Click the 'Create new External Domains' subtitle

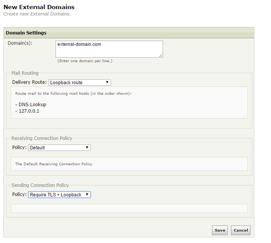(x=37, y=14)
